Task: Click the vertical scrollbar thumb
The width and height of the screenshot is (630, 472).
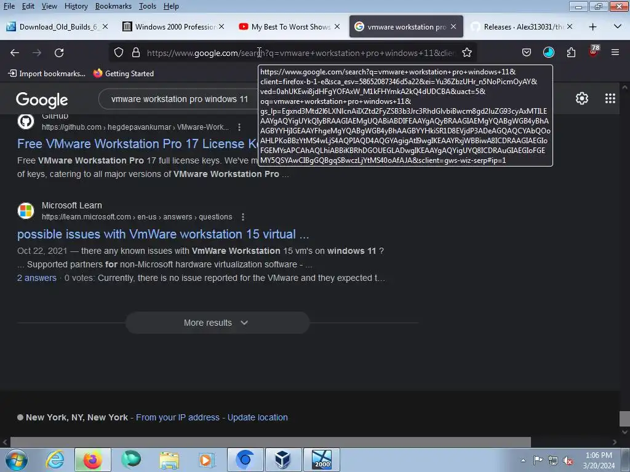Action: tap(624, 419)
